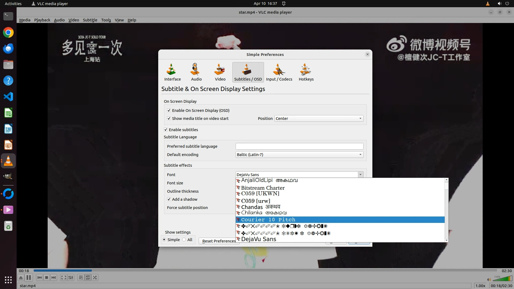514x289 pixels.
Task: Click the video seek progress bar
Action: (265, 271)
